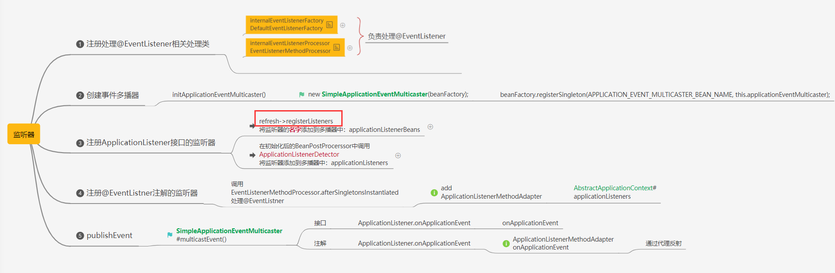Viewport: 835px width, 273px height.
Task: Click the priority 3 marker icon
Action: click(x=80, y=143)
